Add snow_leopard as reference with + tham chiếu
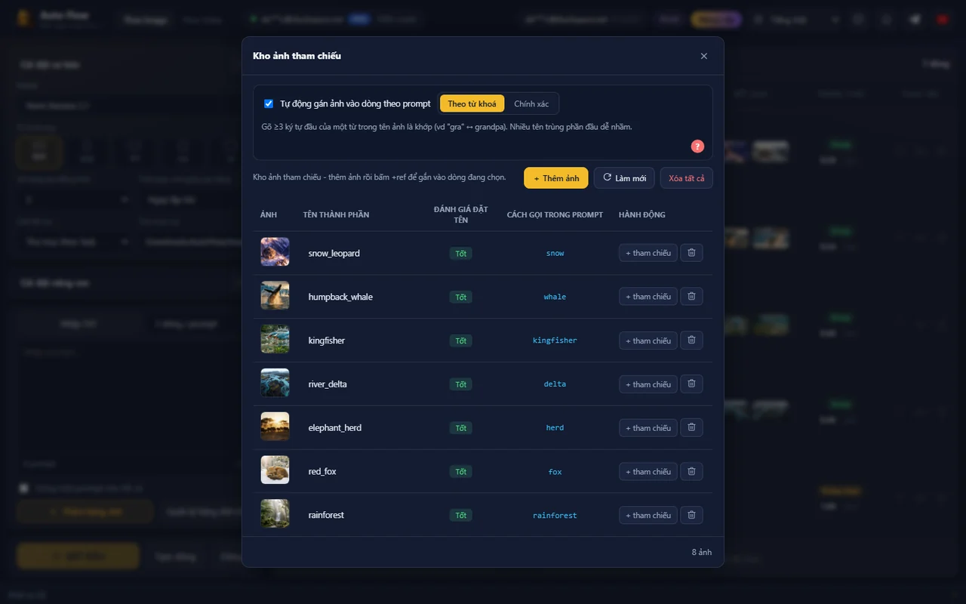 (648, 253)
